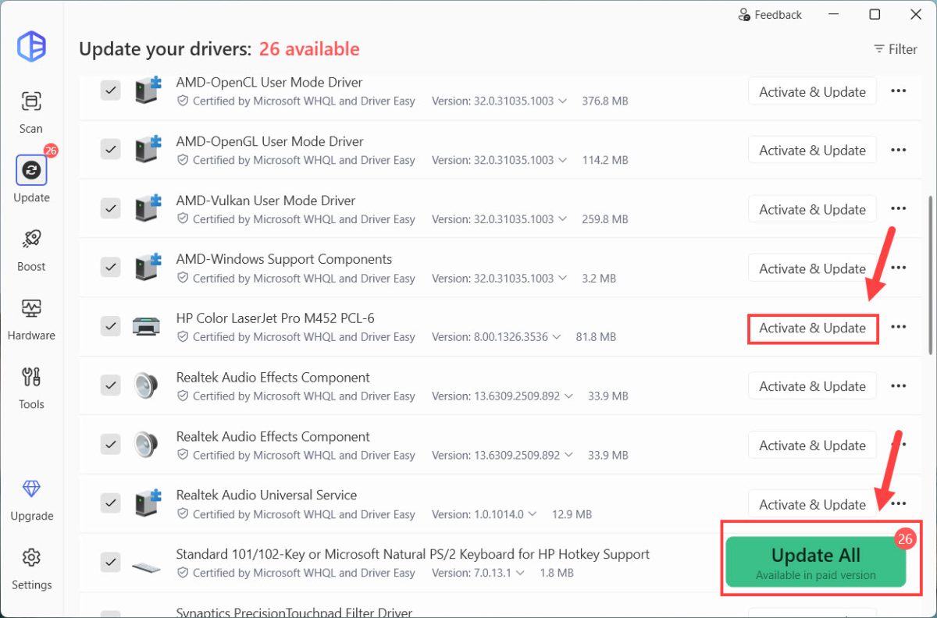The width and height of the screenshot is (937, 618).
Task: Maximize the Driver Easy window
Action: (x=875, y=15)
